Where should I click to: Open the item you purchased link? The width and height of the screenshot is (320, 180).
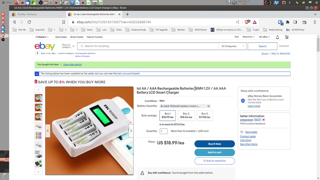[x=128, y=74]
